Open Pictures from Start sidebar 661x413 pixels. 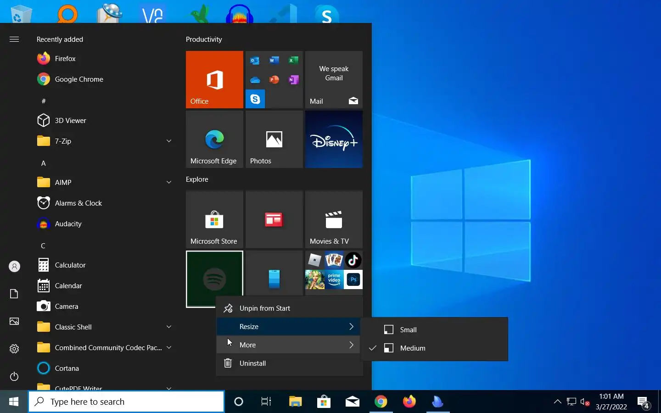14,321
